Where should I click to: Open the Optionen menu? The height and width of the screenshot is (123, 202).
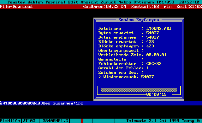(x=144, y=2)
